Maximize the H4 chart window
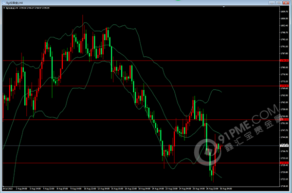The height and width of the screenshot is (193, 292). pyautogui.click(x=279, y=3)
